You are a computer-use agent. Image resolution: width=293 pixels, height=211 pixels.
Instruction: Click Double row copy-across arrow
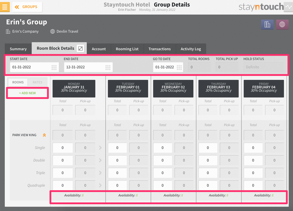tap(100, 160)
